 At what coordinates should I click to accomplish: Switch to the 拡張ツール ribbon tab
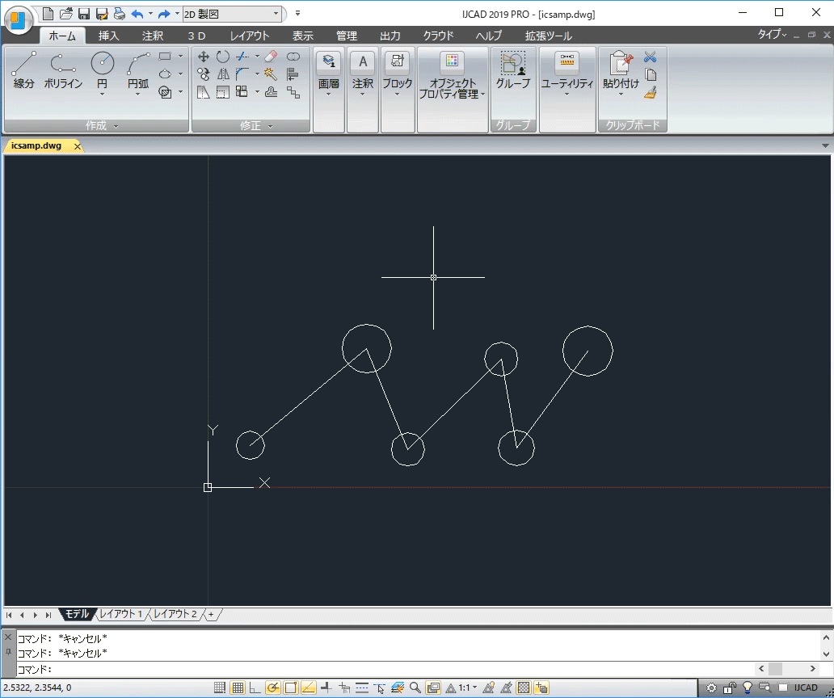coord(549,36)
